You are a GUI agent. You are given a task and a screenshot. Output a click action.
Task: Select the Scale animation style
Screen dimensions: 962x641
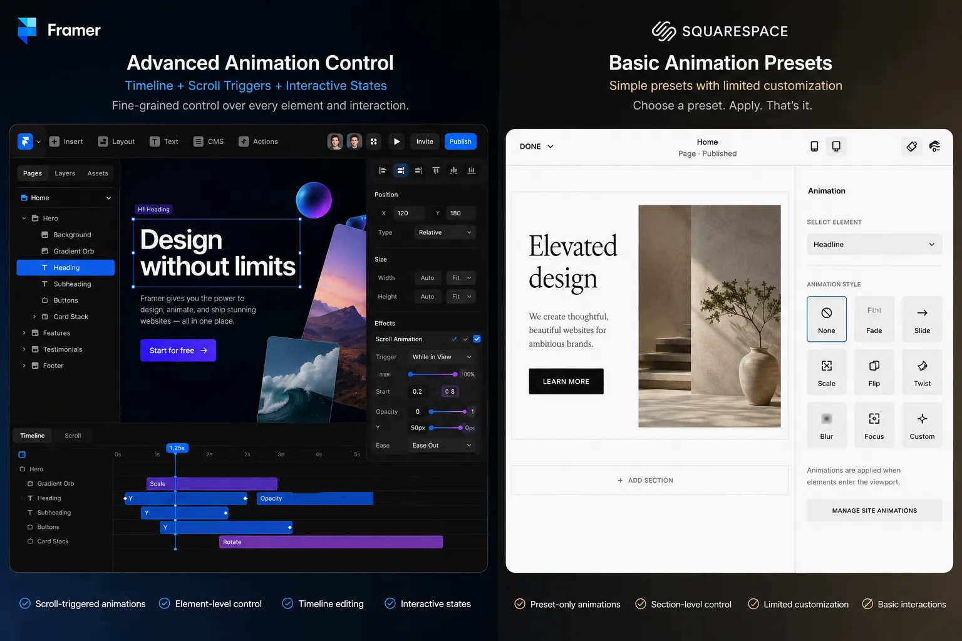[827, 372]
